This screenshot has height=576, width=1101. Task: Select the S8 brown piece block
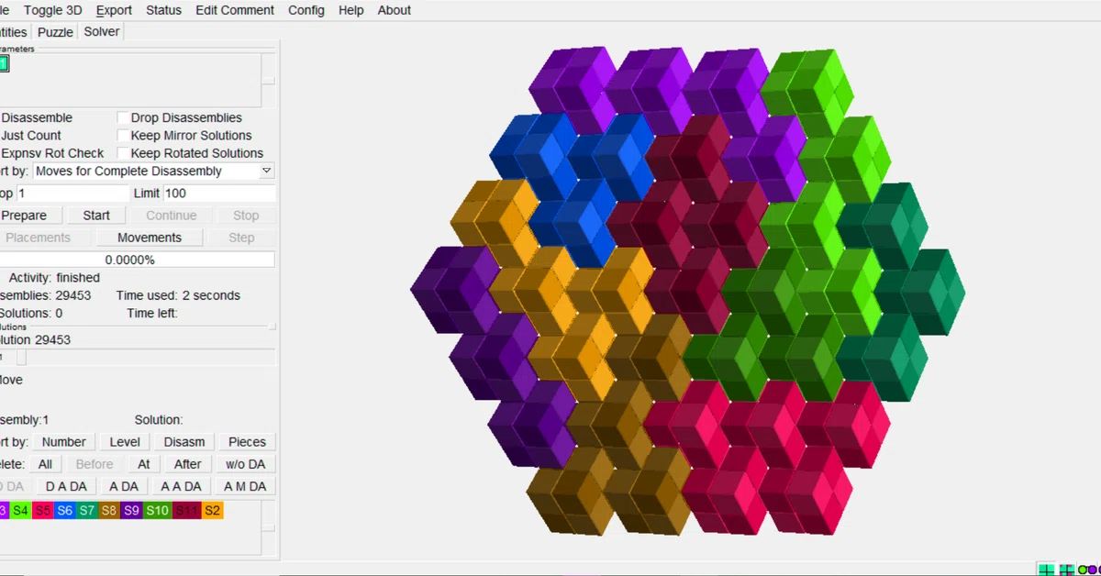(109, 510)
